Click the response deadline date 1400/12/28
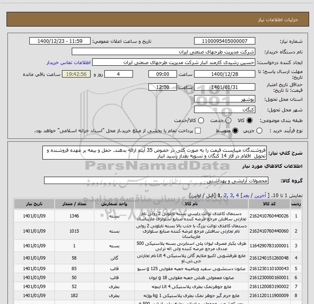The width and height of the screenshot is (314, 304). (224, 74)
